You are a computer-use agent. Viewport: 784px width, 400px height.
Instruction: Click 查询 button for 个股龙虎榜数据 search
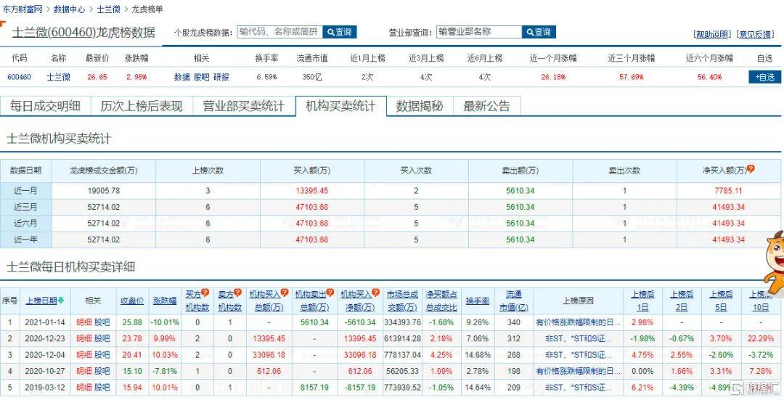coord(340,32)
